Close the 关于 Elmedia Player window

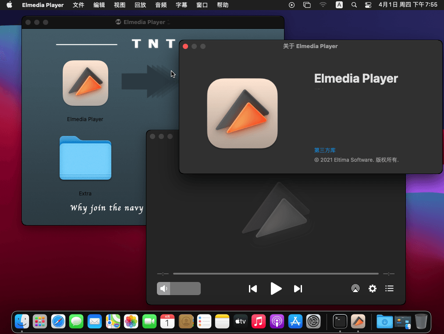(x=185, y=46)
